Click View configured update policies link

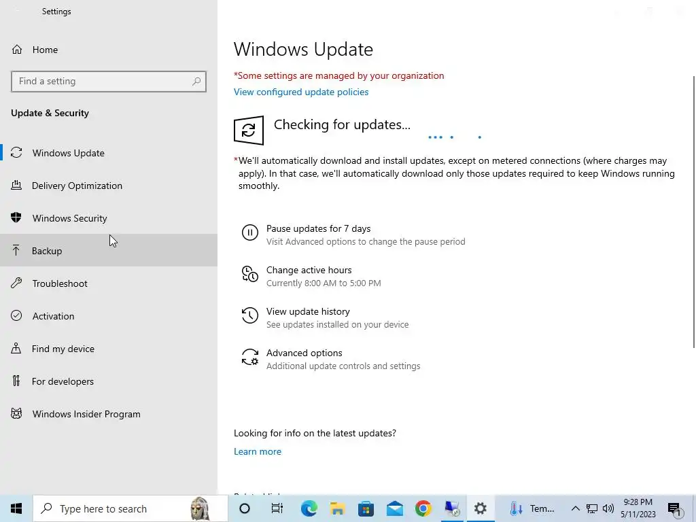coord(301,92)
